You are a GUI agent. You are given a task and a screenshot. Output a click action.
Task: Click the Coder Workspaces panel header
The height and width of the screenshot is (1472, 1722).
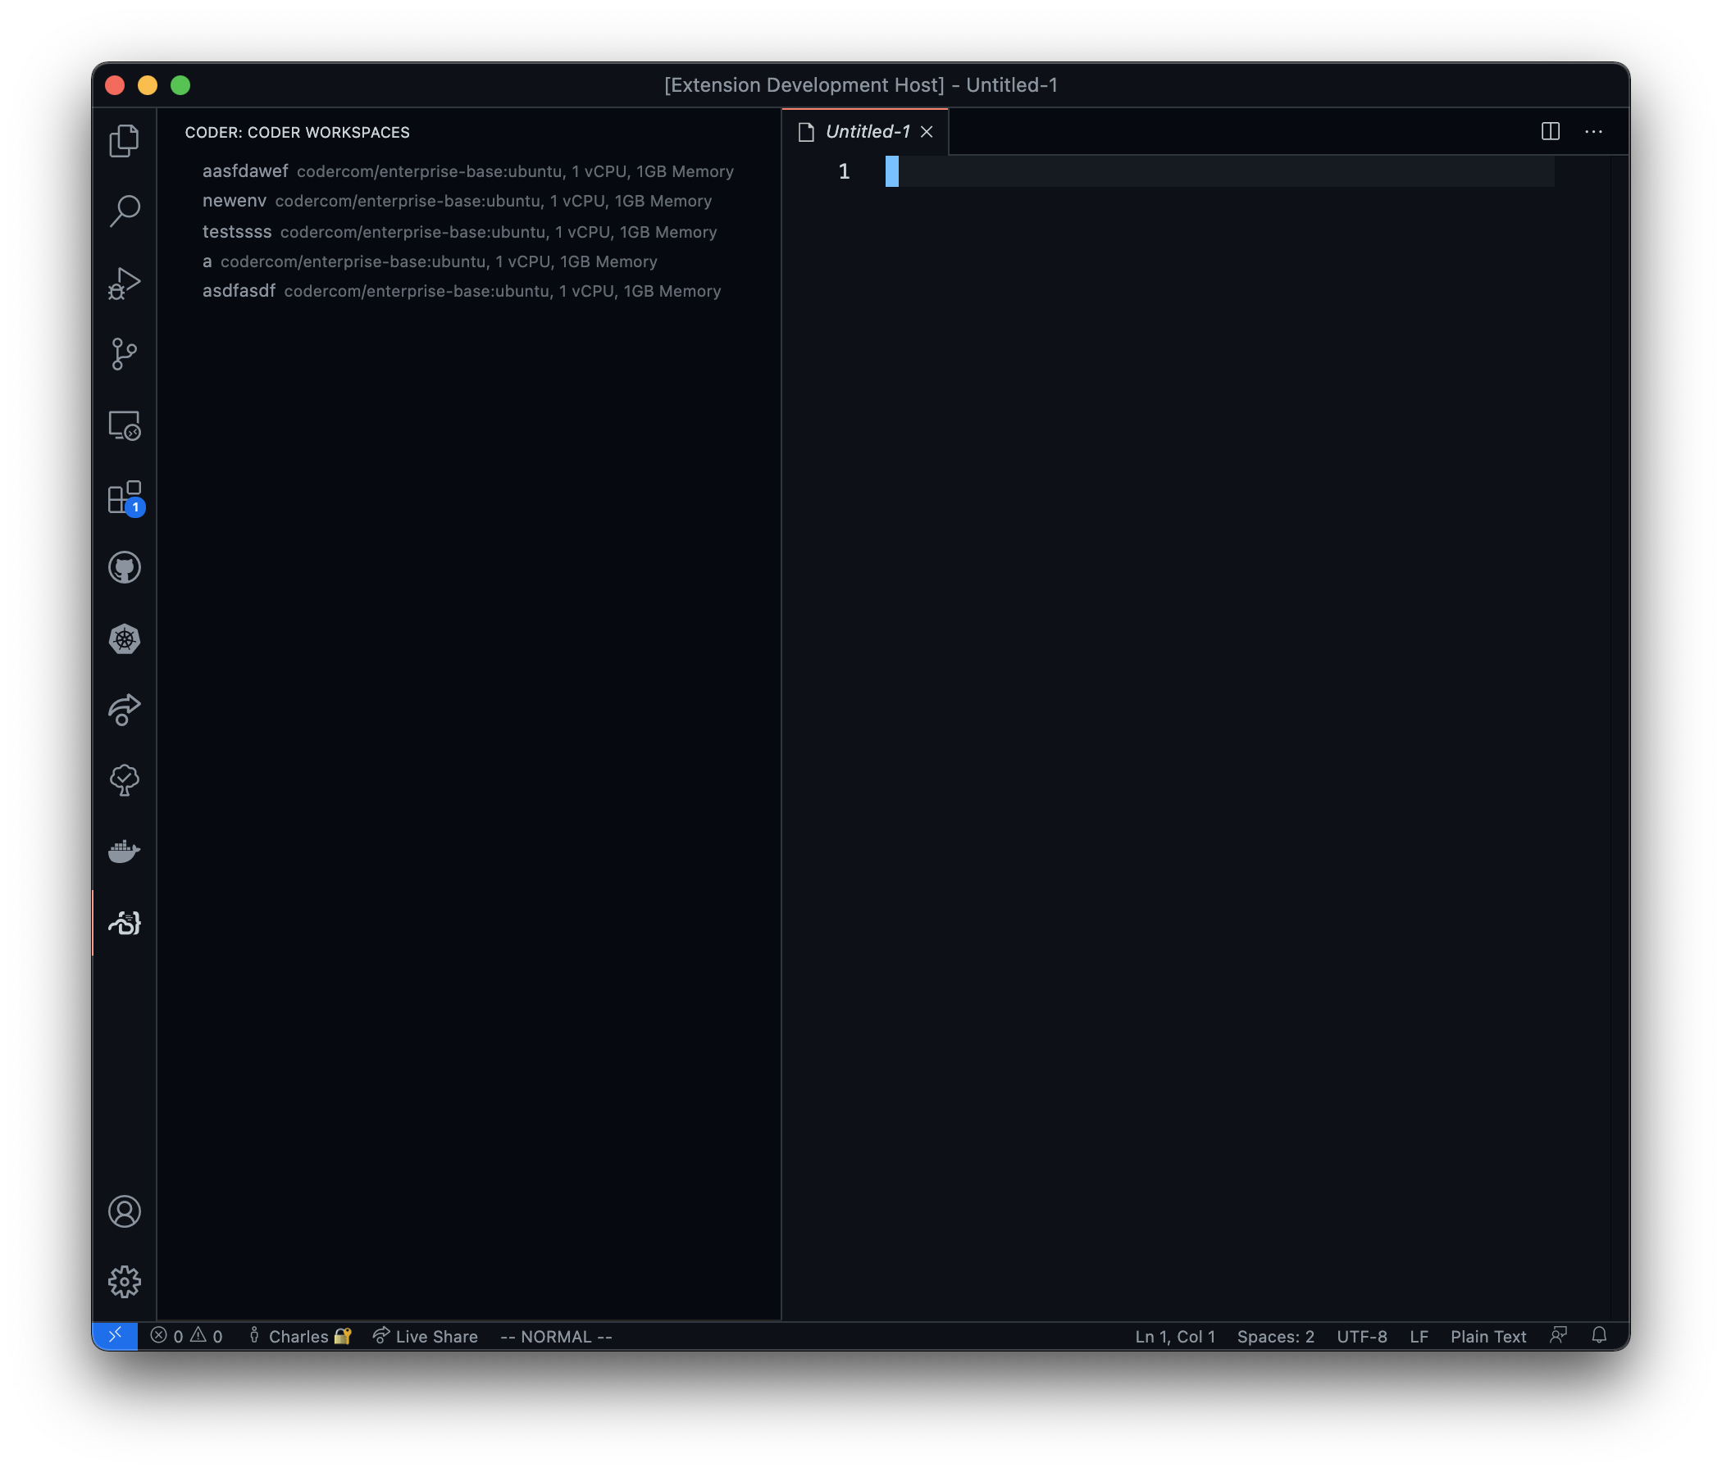click(297, 132)
